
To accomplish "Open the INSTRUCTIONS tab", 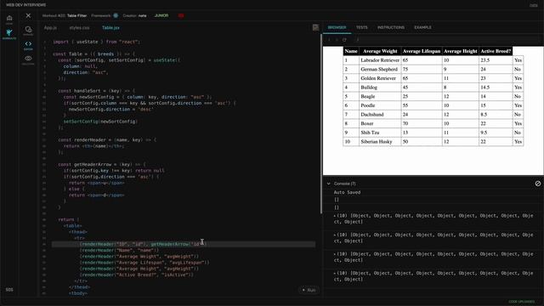I will 391,27.
